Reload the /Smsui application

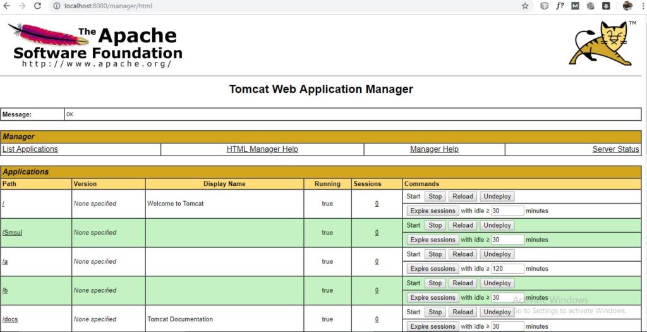(463, 226)
